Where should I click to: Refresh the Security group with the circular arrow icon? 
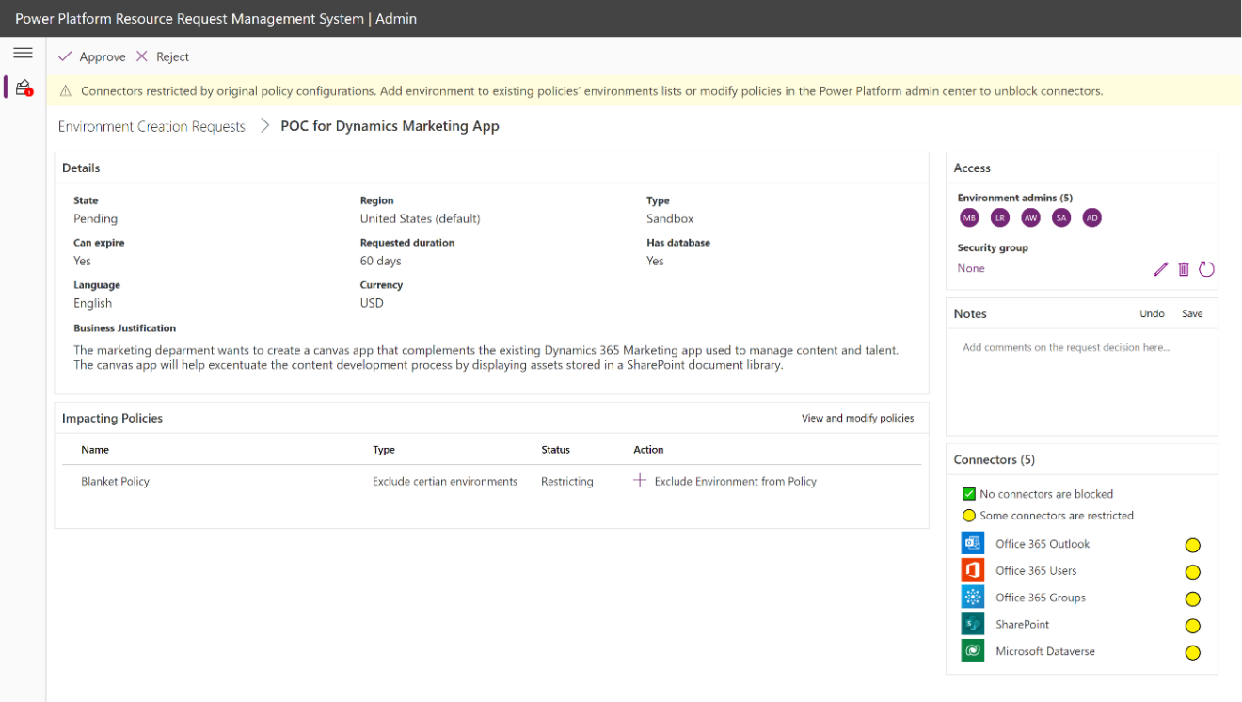[x=1206, y=269]
